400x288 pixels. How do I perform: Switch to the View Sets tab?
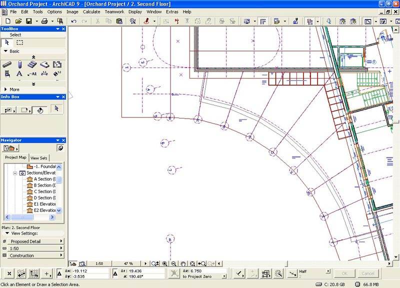(x=38, y=157)
